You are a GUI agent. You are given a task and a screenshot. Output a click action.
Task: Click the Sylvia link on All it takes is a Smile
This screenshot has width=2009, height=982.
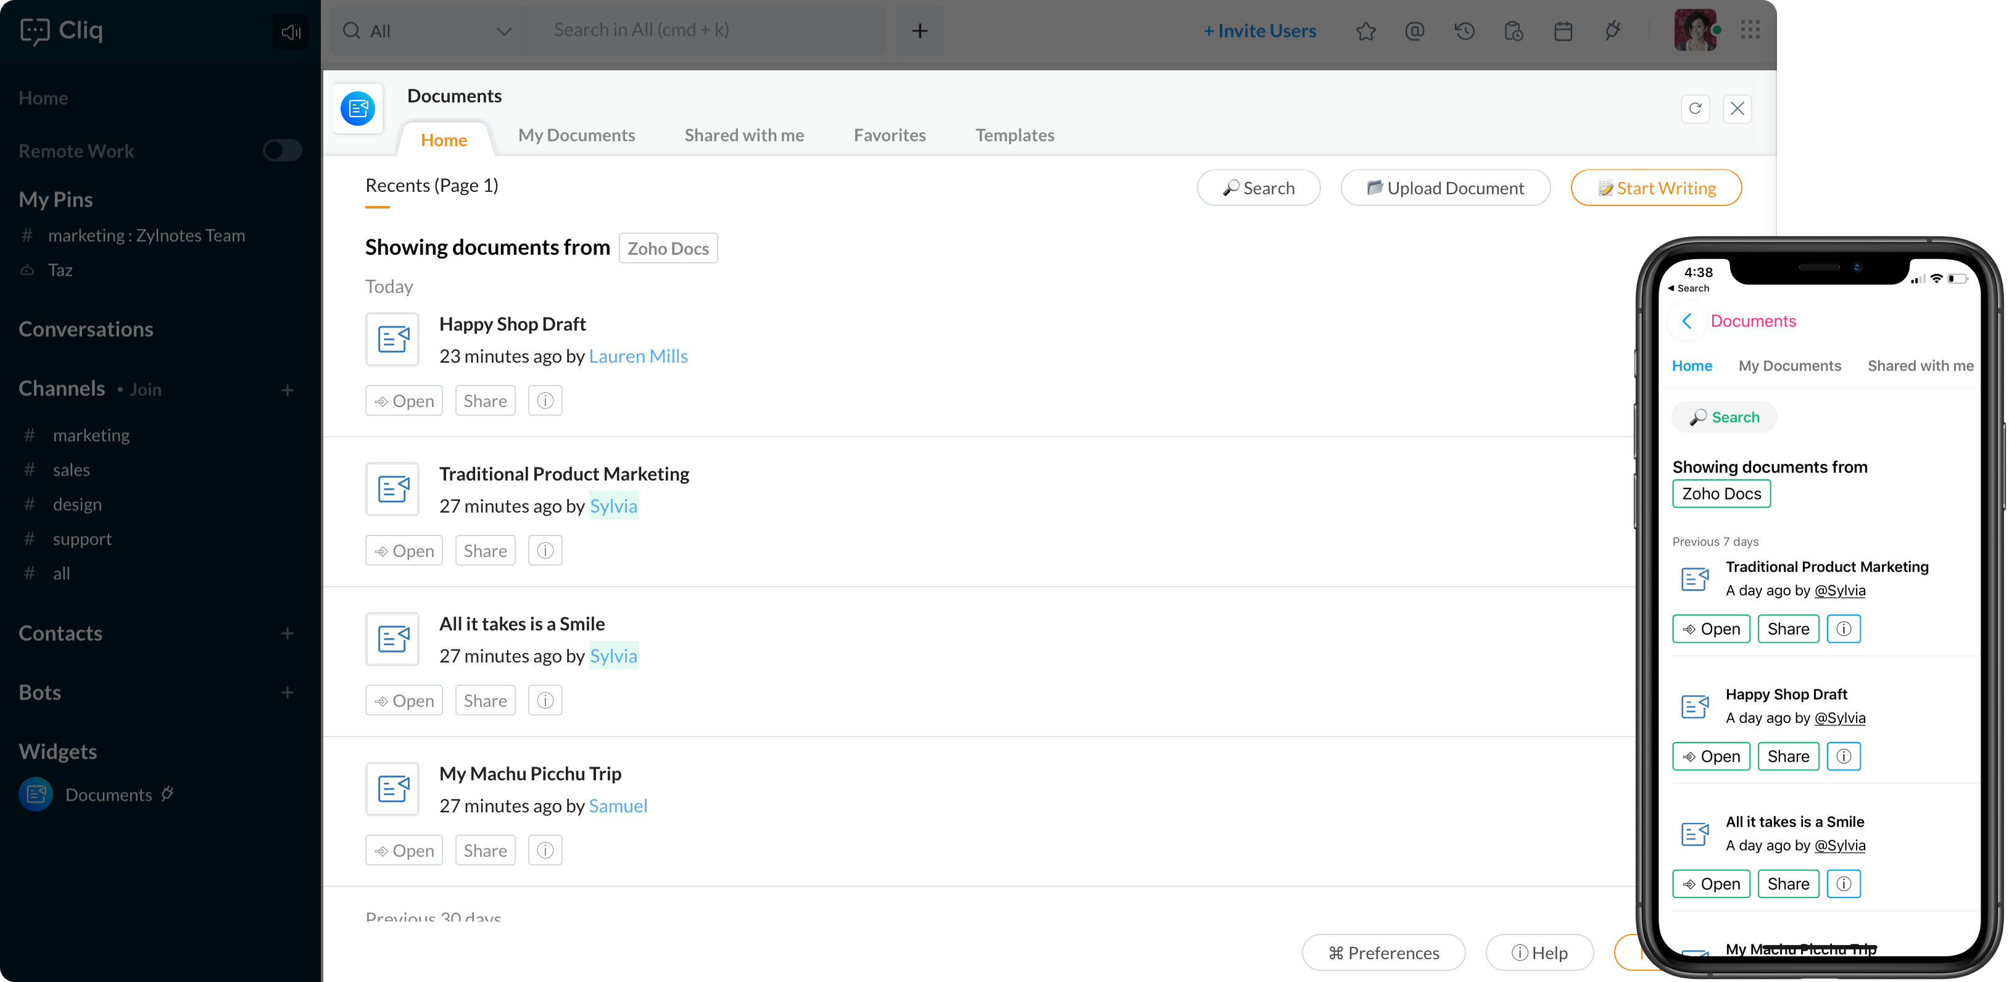point(613,656)
